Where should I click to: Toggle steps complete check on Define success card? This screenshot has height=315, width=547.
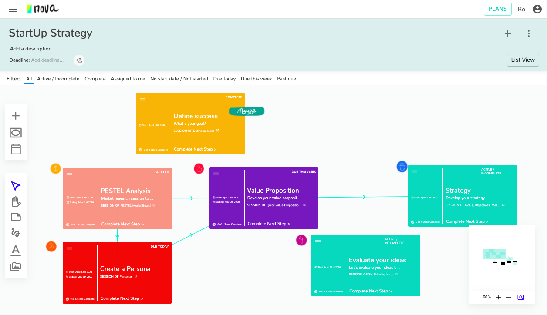tap(141, 150)
